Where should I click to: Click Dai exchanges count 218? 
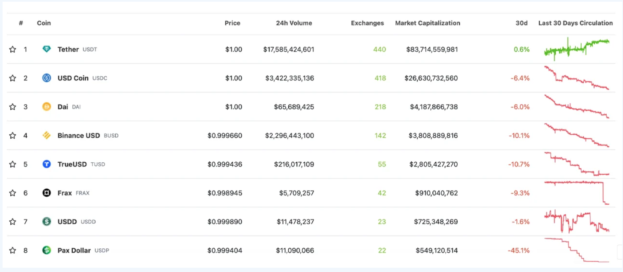380,107
